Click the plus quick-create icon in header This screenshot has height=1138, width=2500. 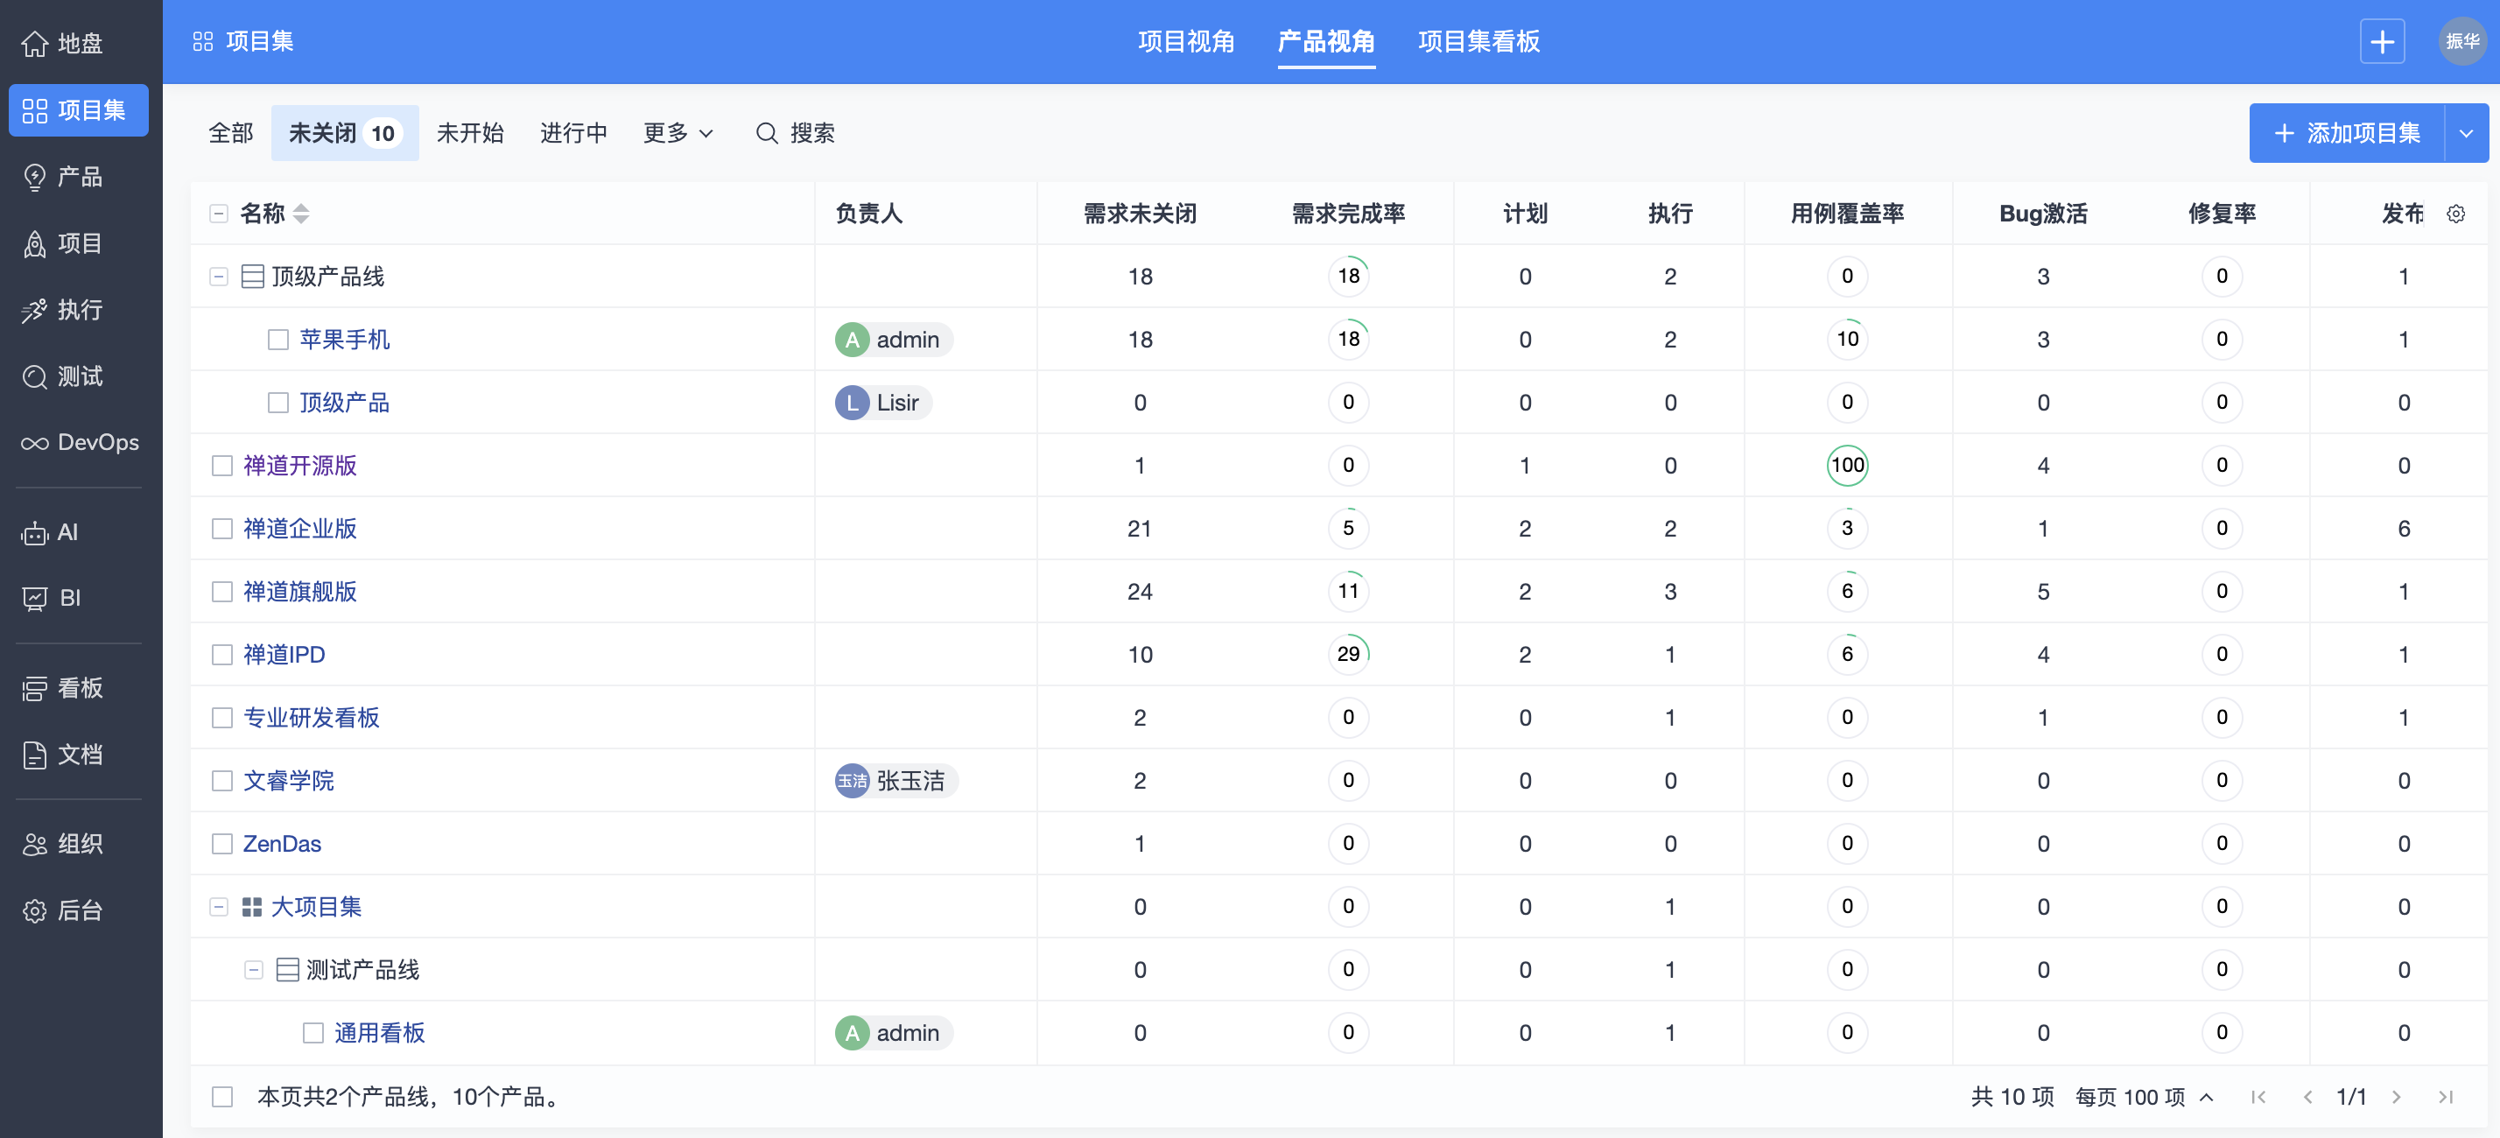click(2382, 42)
